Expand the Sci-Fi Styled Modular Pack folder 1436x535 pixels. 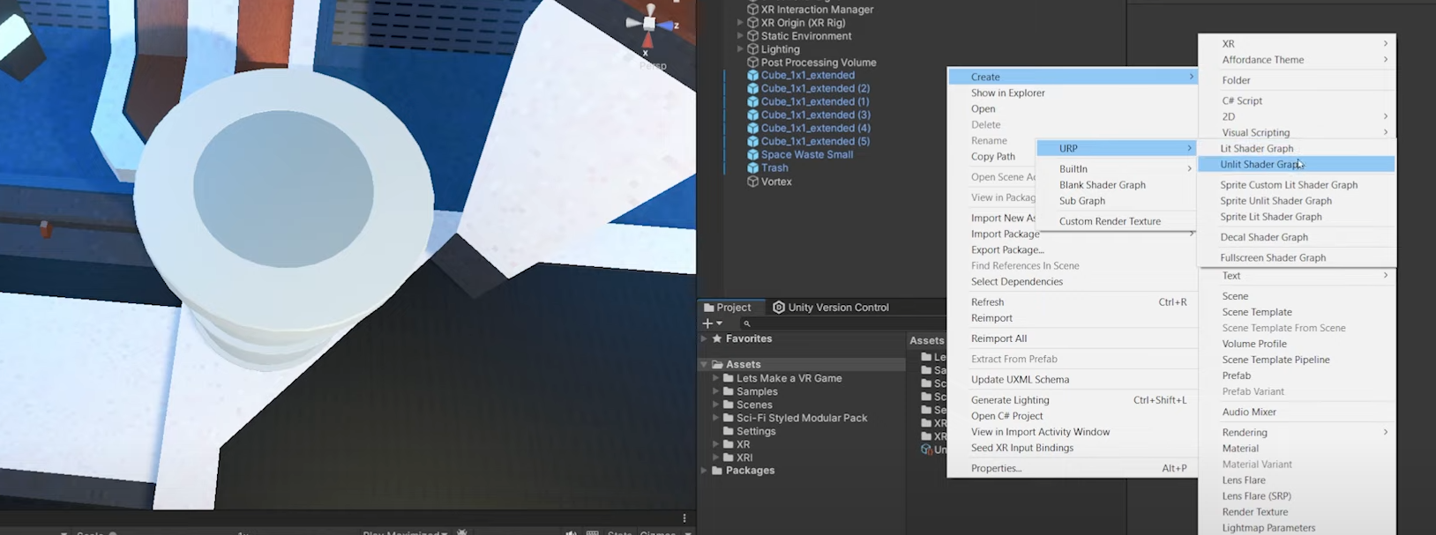tap(715, 418)
